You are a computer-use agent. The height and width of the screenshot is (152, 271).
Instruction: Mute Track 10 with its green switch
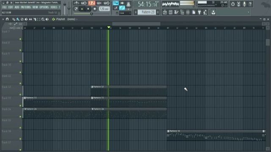coord(20,72)
